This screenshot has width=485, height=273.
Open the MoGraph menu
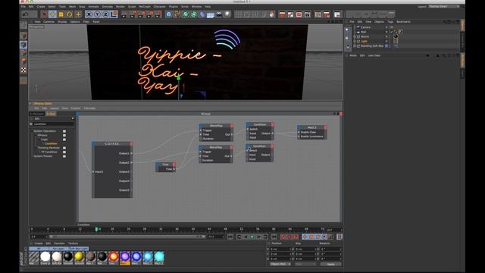(145, 7)
